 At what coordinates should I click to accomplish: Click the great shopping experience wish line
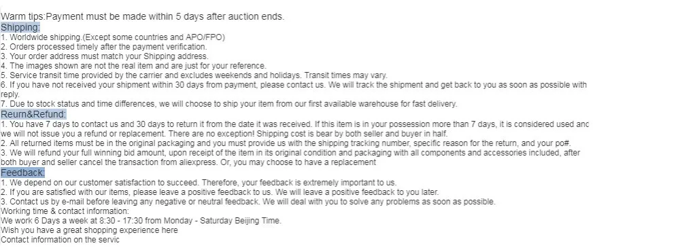(x=89, y=230)
